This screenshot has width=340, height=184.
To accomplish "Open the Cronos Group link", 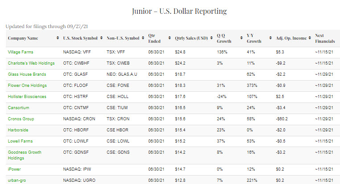I will tap(21, 119).
